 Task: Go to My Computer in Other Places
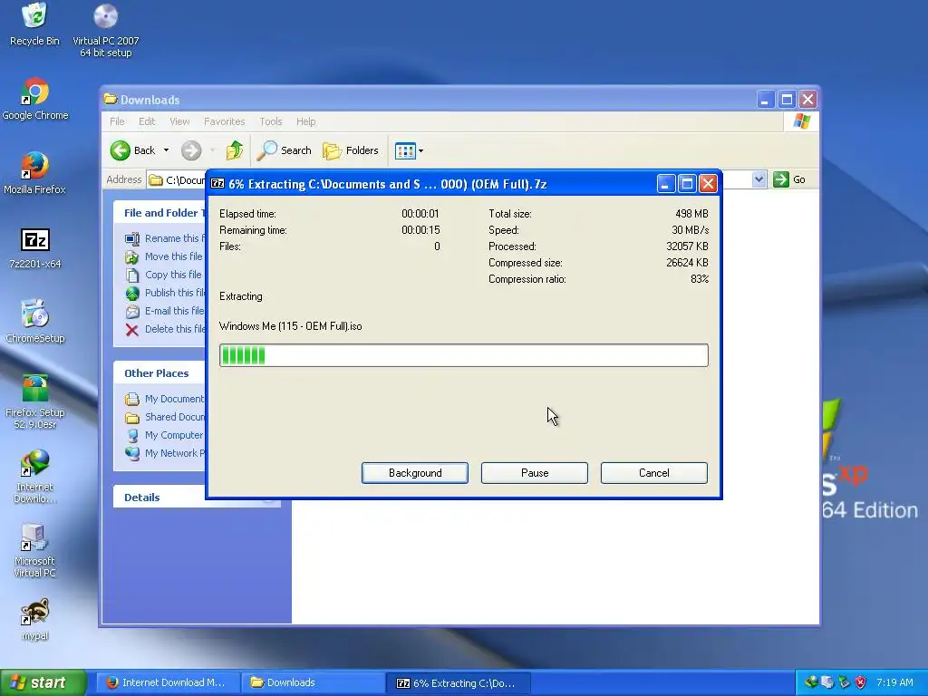coord(165,435)
